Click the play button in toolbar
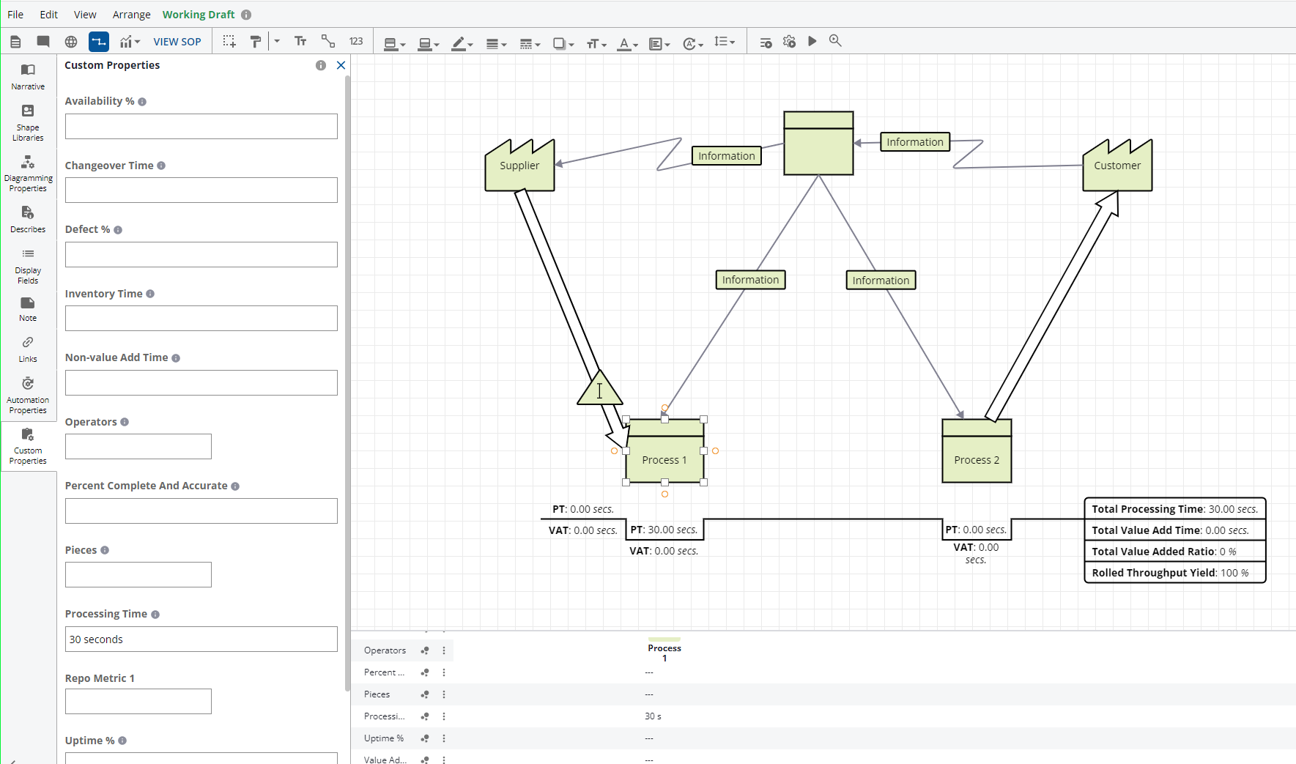 [x=812, y=42]
